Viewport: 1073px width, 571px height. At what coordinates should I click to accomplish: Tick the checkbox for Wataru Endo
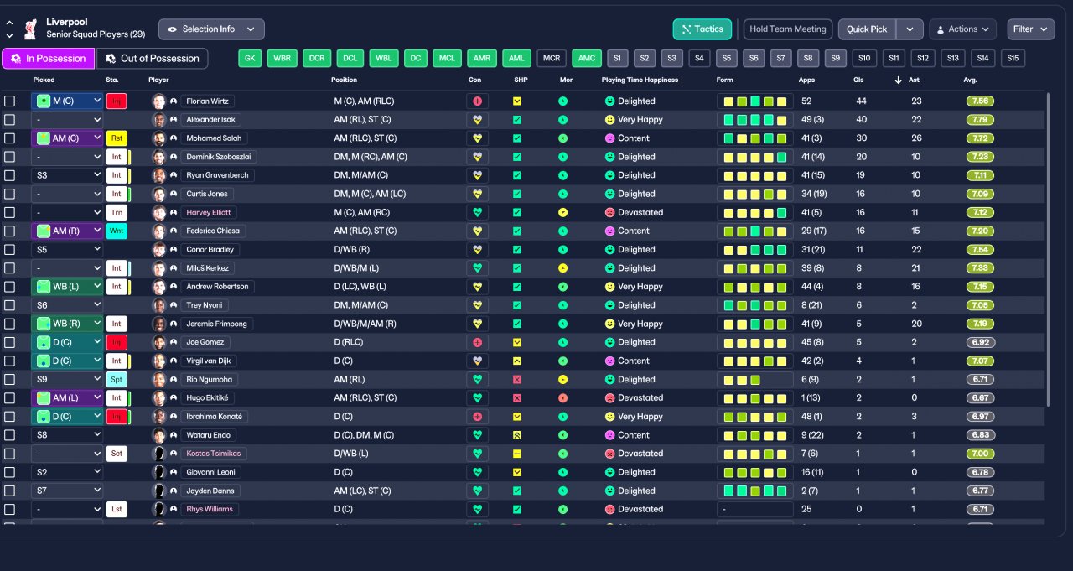pyautogui.click(x=9, y=435)
